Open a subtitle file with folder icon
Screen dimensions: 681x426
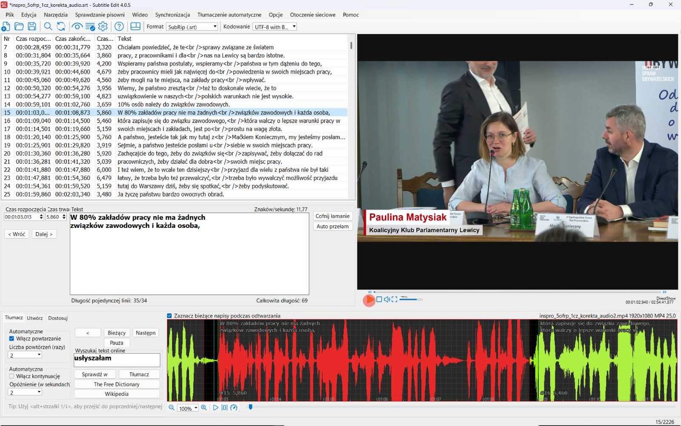[19, 26]
